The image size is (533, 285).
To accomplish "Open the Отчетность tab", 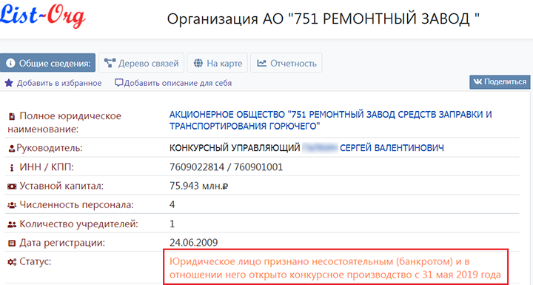I will point(286,63).
